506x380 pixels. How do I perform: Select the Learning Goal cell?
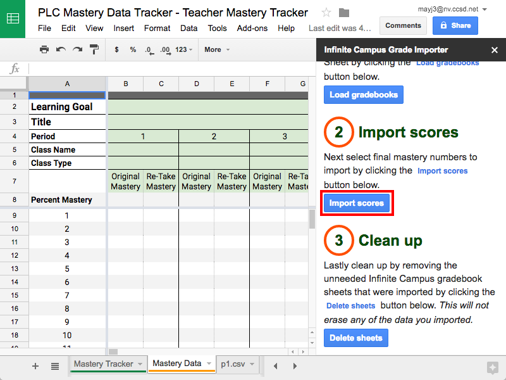[67, 106]
